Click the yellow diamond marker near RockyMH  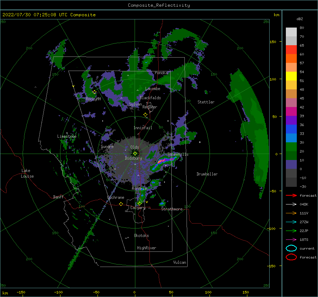point(94,92)
